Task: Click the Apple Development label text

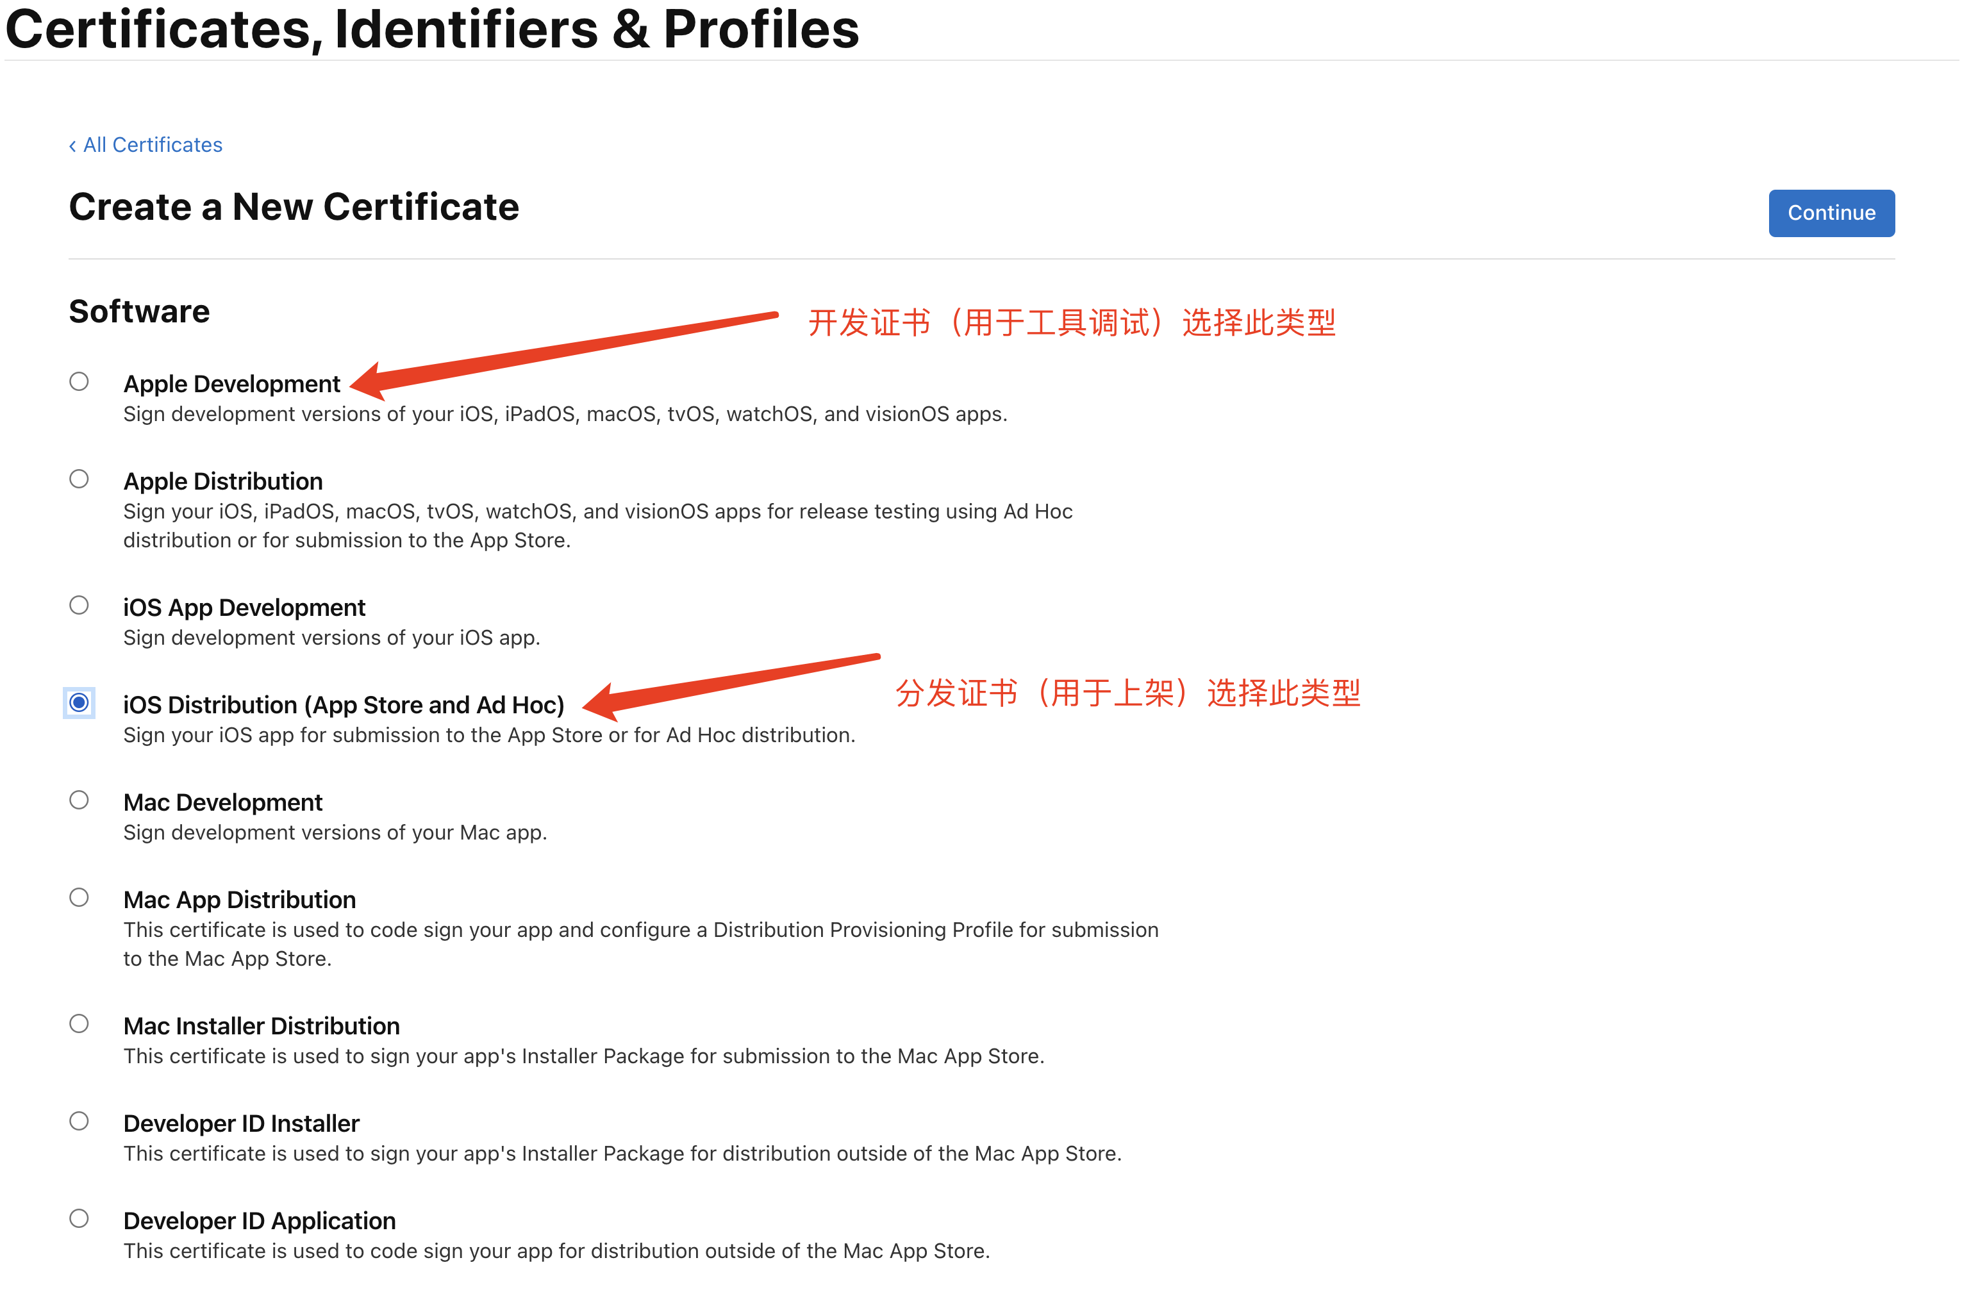Action: [232, 384]
